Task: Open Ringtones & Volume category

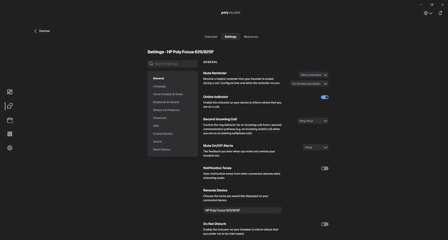Action: 166,102
